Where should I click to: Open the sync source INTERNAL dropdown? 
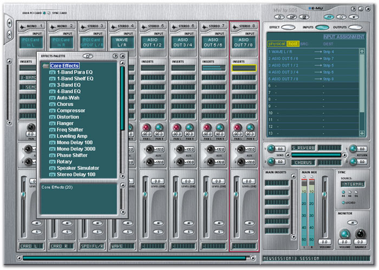(353, 184)
